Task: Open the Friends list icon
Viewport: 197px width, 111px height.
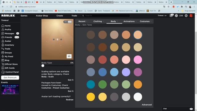Action: (3, 37)
